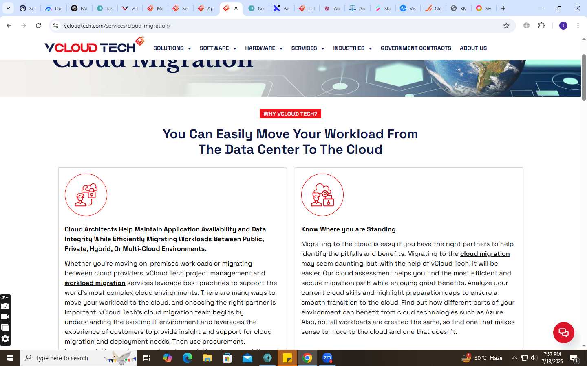Open the Windows Start menu
The height and width of the screenshot is (366, 587).
[10, 358]
